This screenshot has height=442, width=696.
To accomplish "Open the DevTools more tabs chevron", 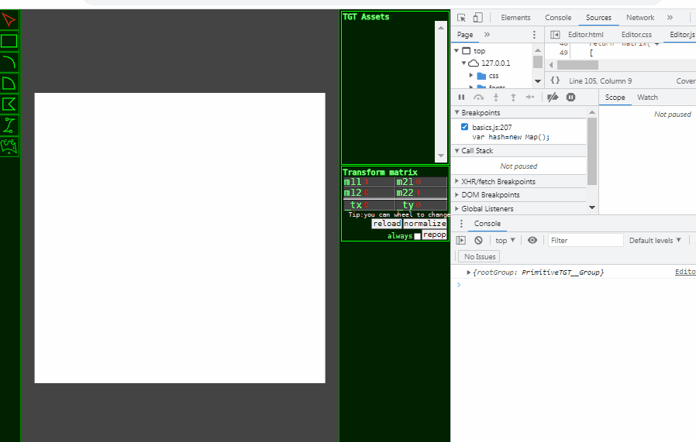I will tap(670, 18).
